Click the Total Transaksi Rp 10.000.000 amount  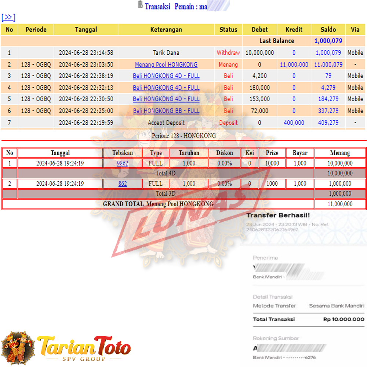coord(344,319)
